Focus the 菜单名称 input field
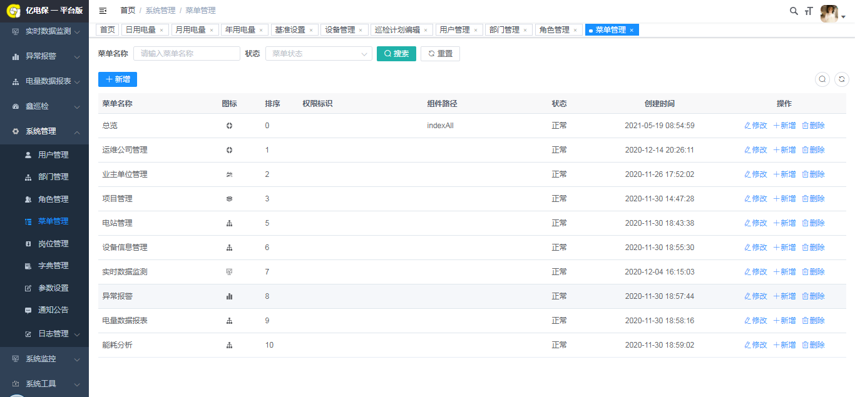The height and width of the screenshot is (397, 855). [187, 54]
